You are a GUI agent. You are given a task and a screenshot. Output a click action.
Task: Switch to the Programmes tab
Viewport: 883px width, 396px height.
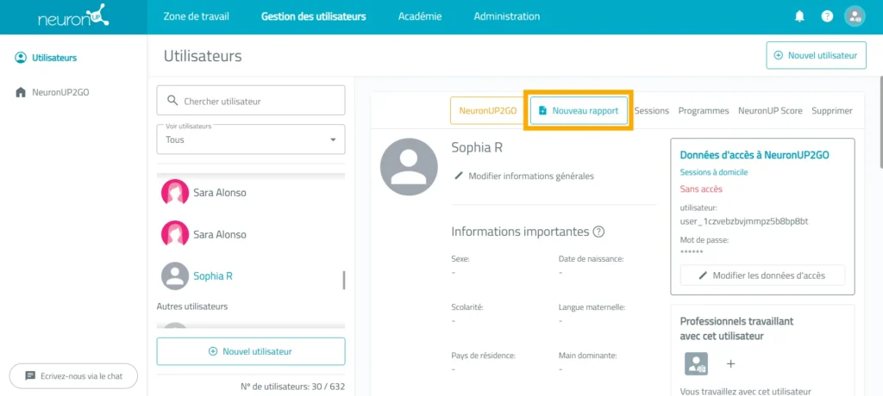704,111
